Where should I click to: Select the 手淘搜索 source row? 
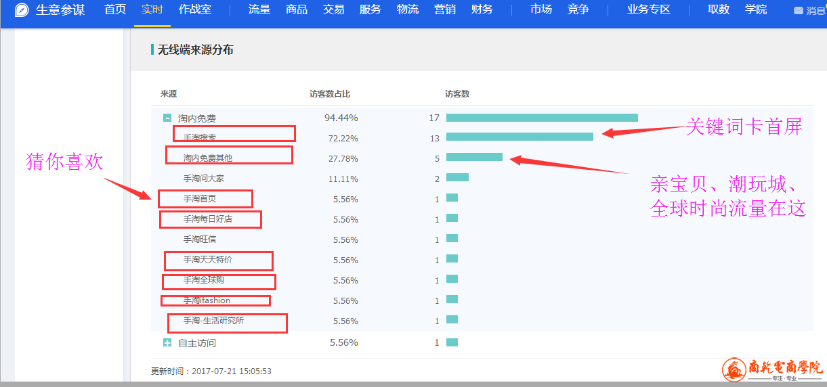[200, 137]
